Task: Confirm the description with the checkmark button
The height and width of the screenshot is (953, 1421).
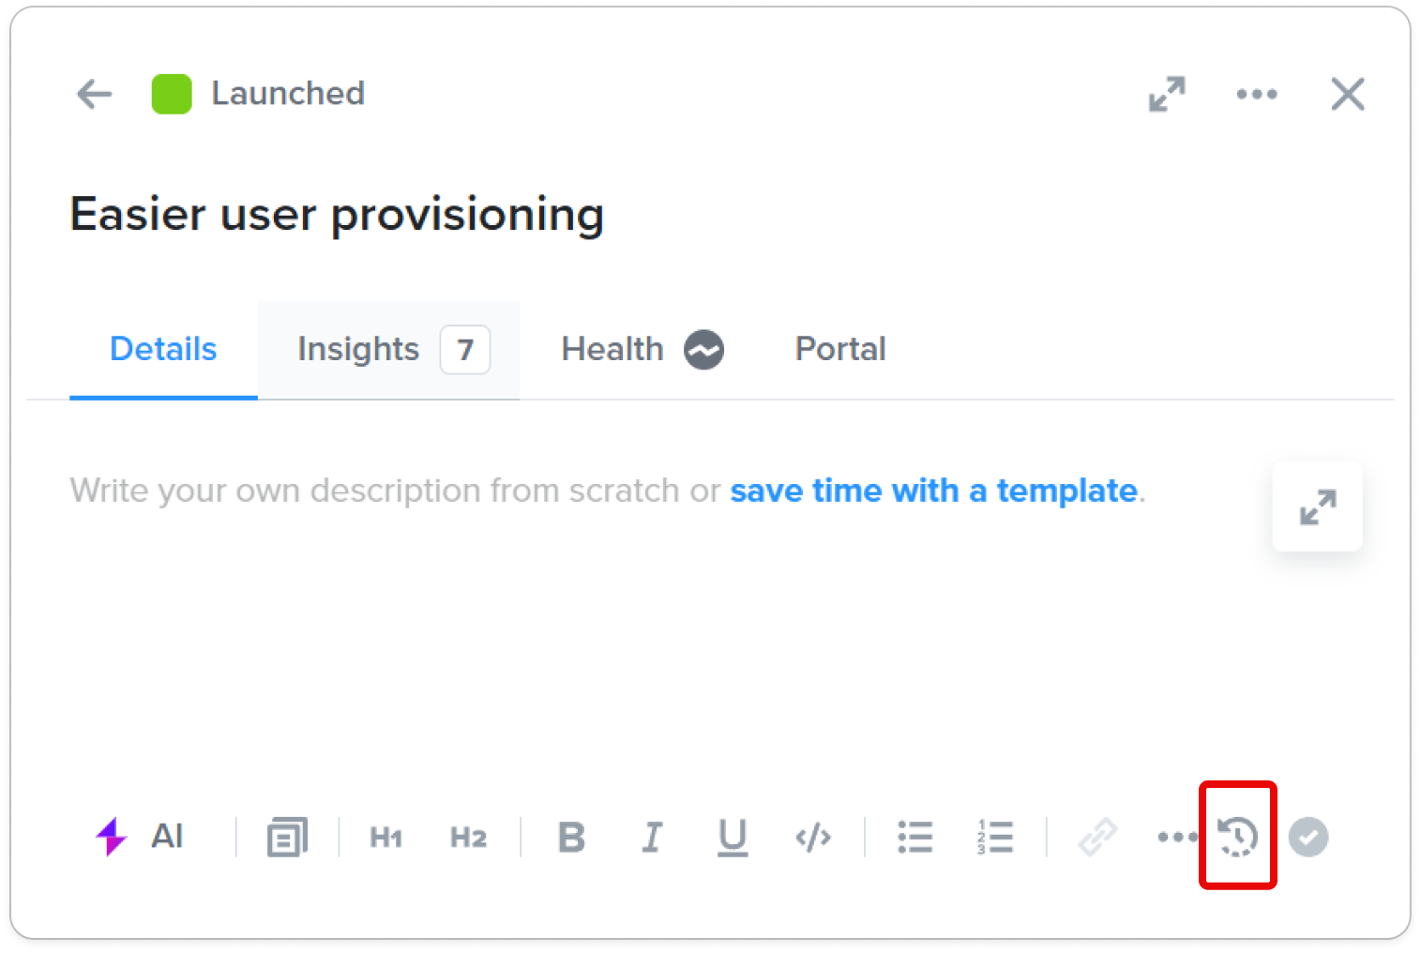Action: [1308, 837]
